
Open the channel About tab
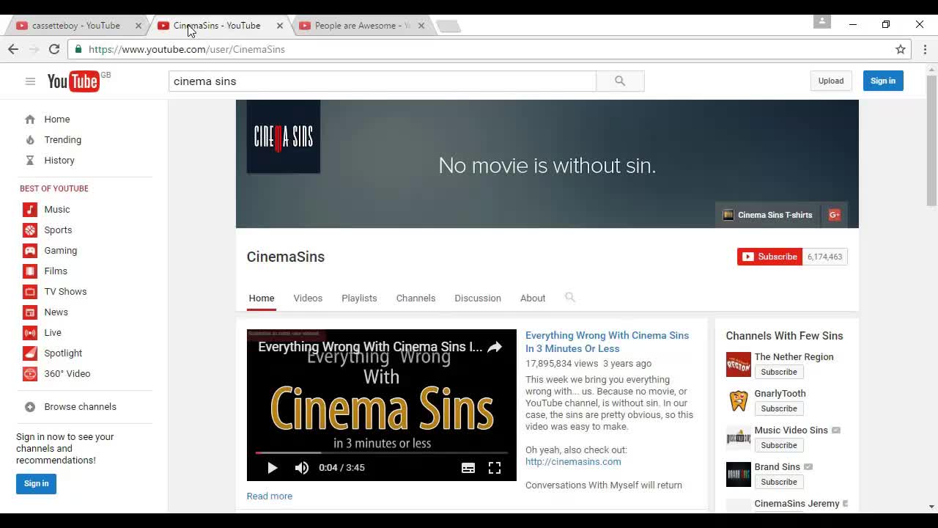click(533, 298)
